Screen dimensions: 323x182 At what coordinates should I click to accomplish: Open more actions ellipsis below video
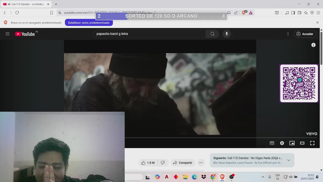tap(201, 163)
